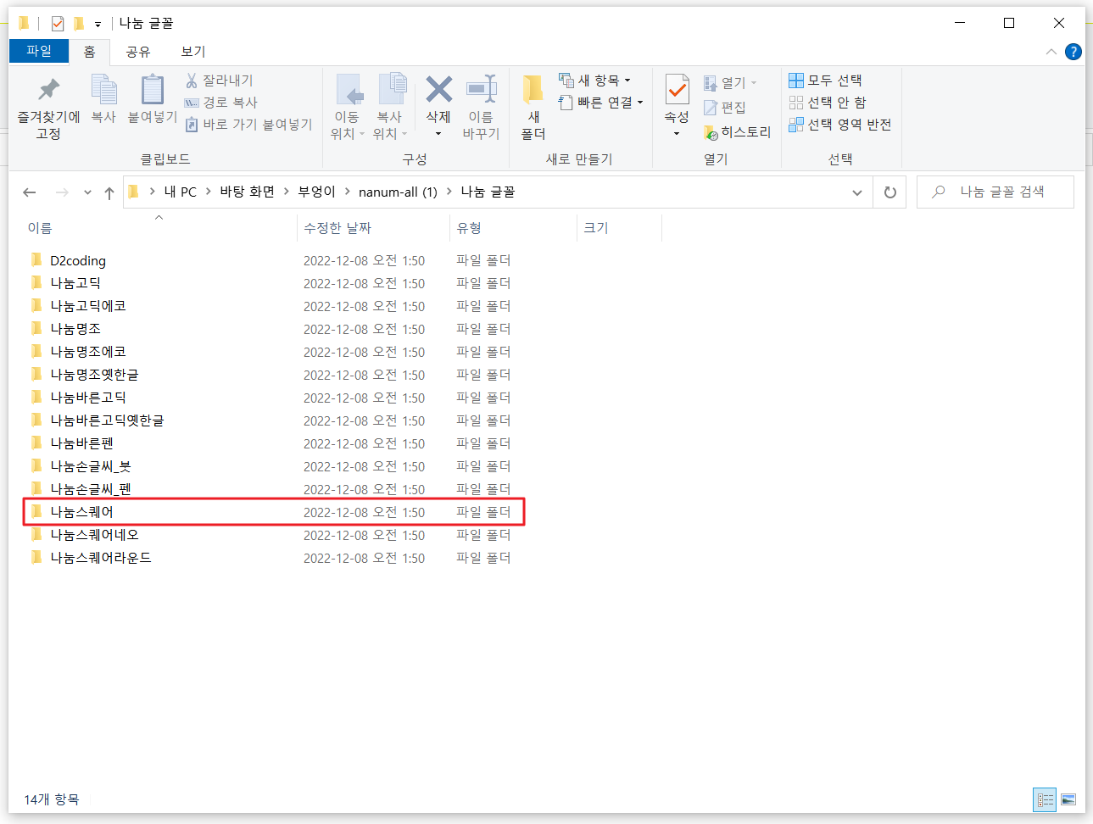Go forward with the right arrow
The width and height of the screenshot is (1093, 824).
click(62, 192)
